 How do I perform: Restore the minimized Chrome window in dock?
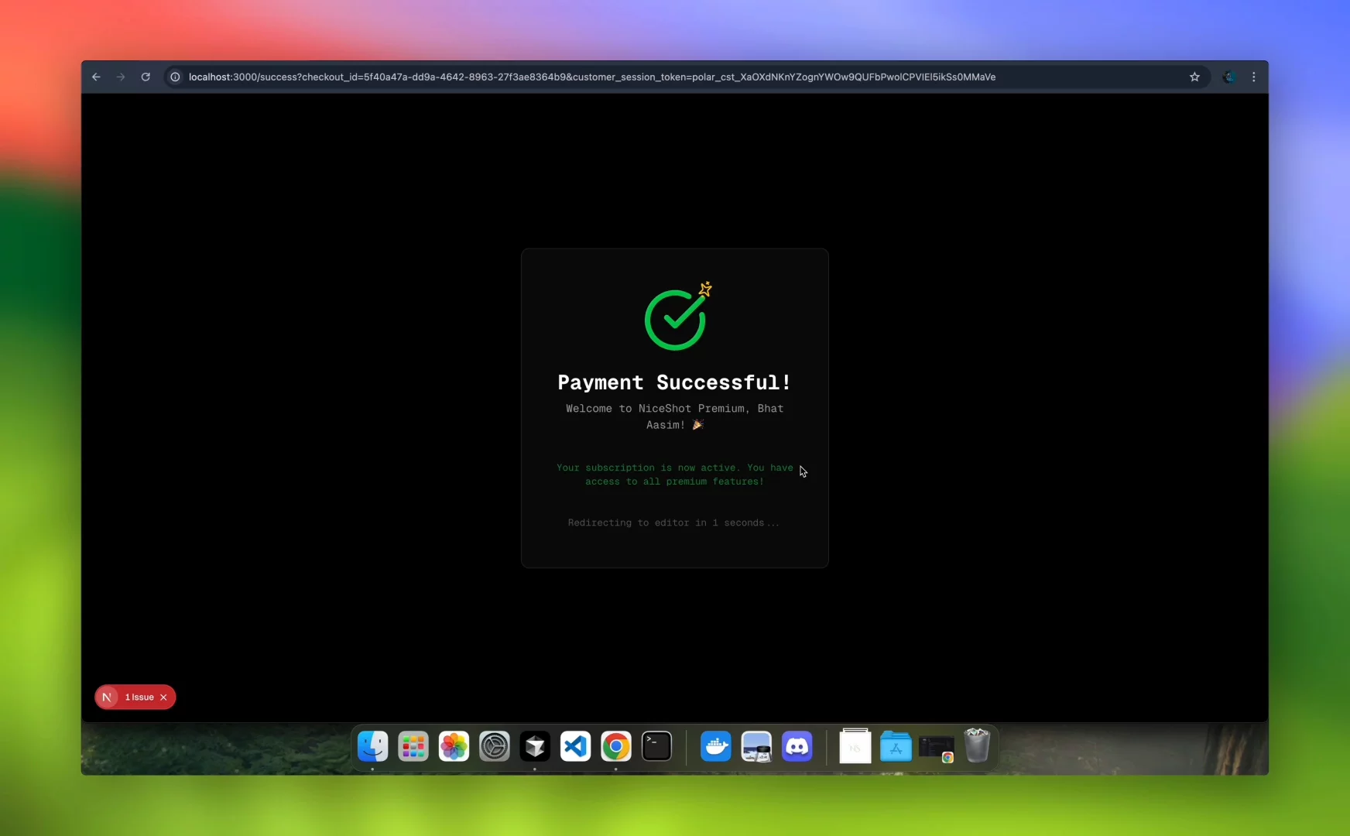936,748
